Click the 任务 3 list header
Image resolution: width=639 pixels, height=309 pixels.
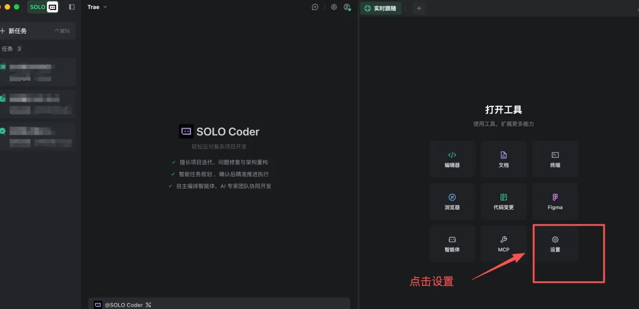pyautogui.click(x=11, y=49)
